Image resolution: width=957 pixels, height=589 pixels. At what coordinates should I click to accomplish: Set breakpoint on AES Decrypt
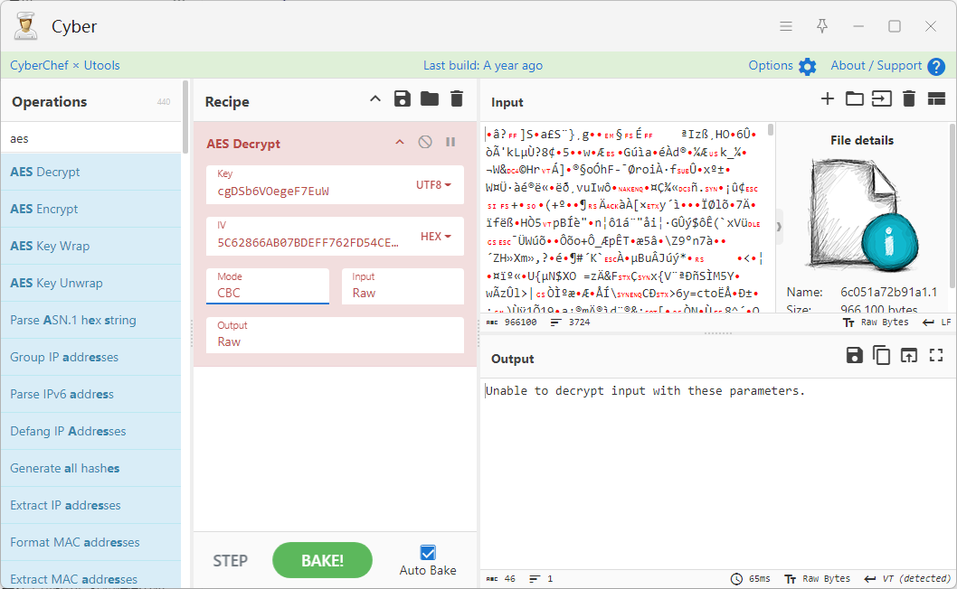(450, 142)
